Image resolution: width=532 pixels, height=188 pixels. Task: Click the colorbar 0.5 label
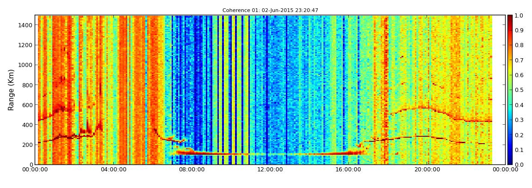click(519, 90)
